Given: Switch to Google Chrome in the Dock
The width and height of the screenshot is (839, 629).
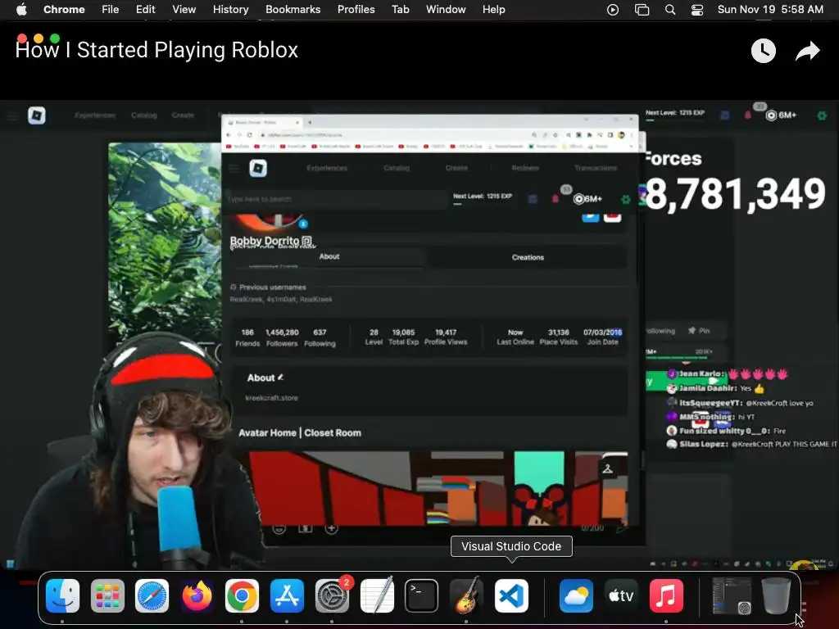Looking at the screenshot, I should point(242,595).
